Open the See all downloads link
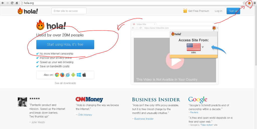The width and height of the screenshot is (257, 129). click(x=65, y=83)
